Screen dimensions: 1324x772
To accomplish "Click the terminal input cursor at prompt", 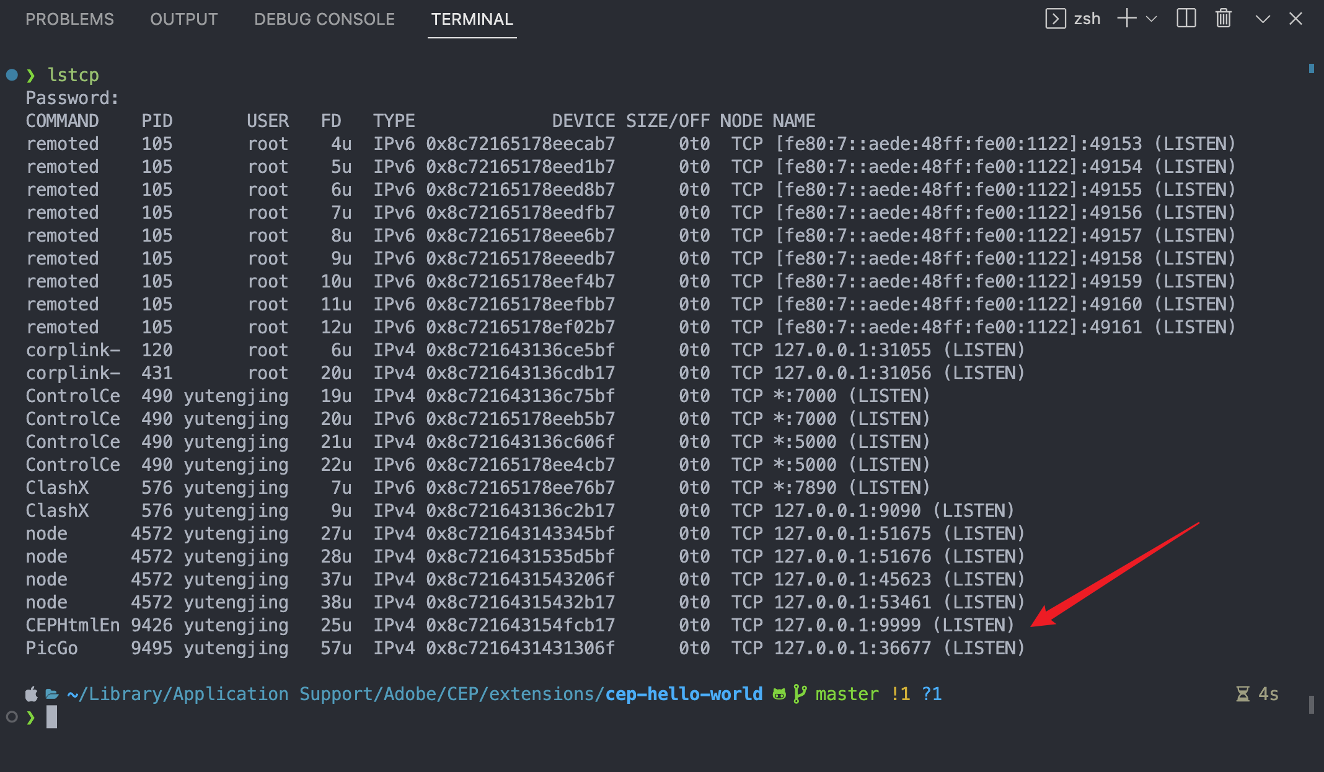I will click(51, 717).
